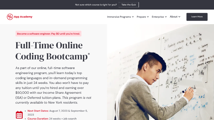Expand the Prepare dropdown arrow
214x120 pixels.
[x=148, y=17]
